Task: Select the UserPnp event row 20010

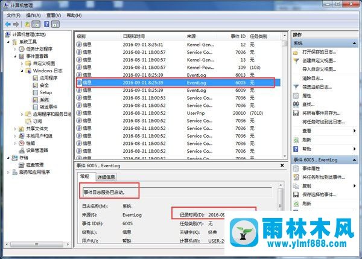Action: coord(178,113)
